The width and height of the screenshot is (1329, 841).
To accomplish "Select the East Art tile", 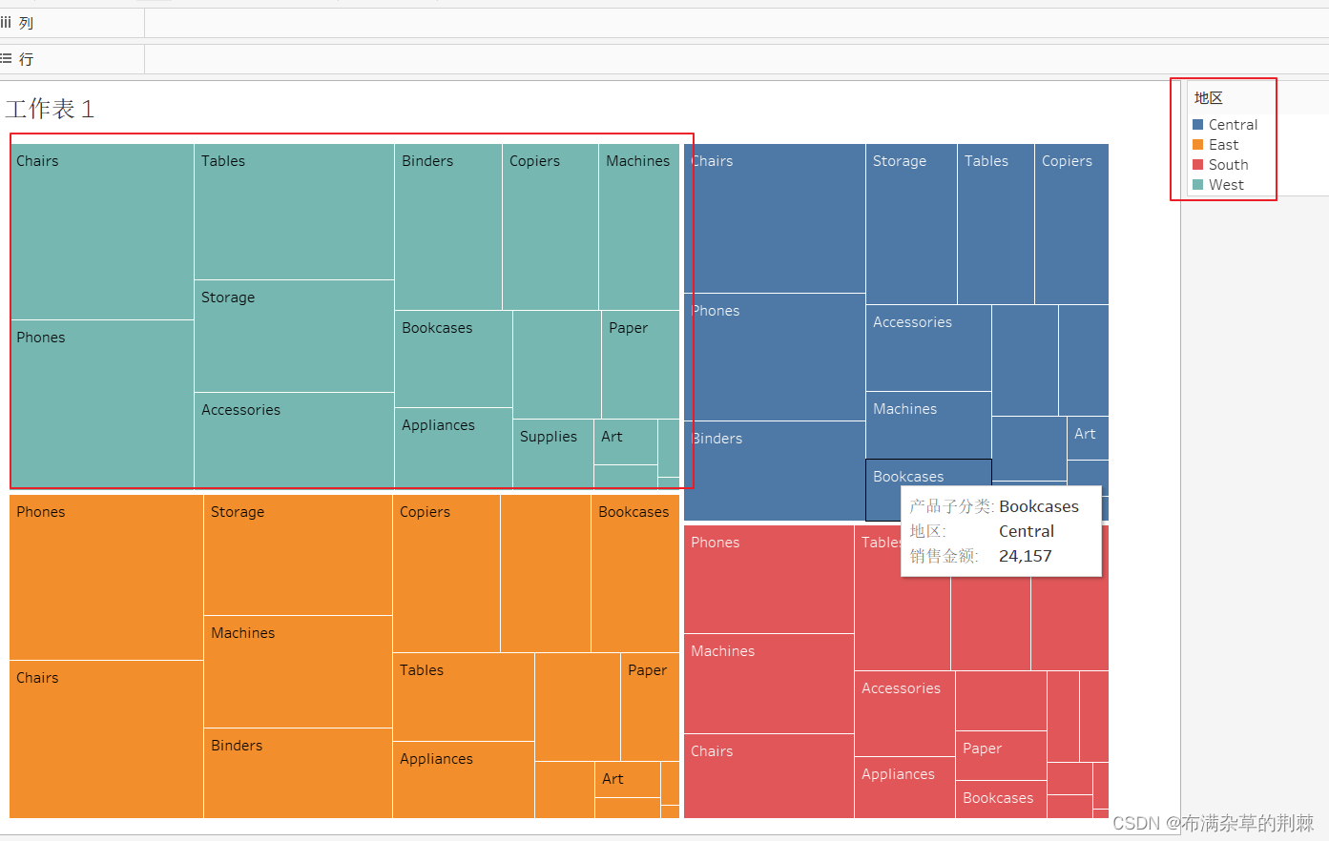I will 628,779.
